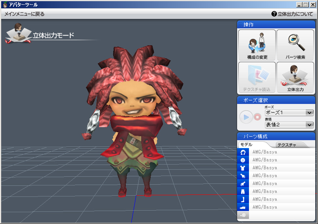Open the 構成の変更 composition change tool

257,45
